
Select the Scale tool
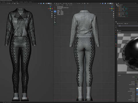tap(55, 15)
